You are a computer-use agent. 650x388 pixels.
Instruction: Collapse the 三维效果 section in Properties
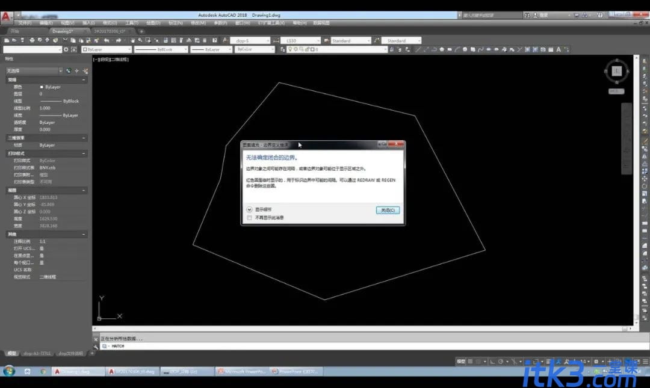pyautogui.click(x=84, y=138)
